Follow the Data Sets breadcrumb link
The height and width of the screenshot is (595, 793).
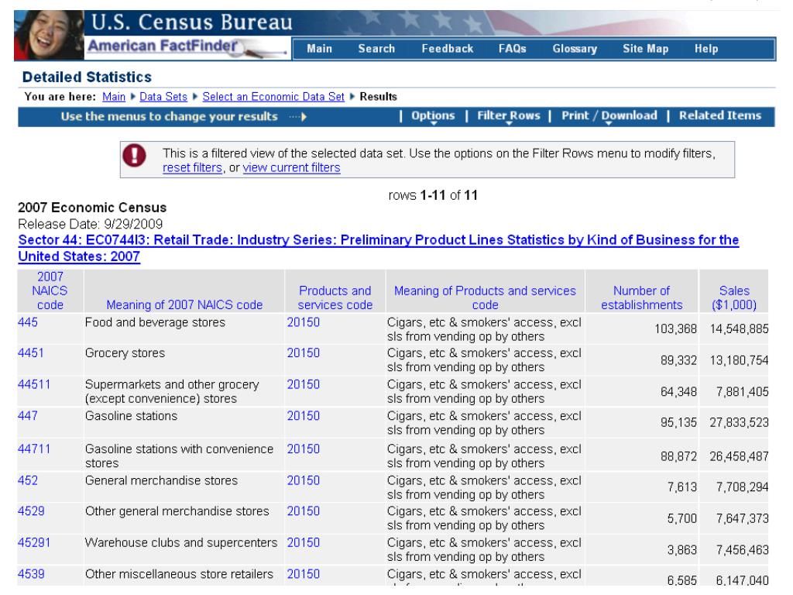click(163, 97)
